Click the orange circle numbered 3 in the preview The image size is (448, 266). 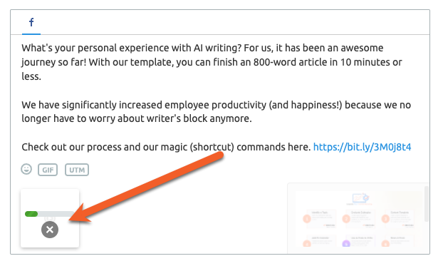coord(385,219)
